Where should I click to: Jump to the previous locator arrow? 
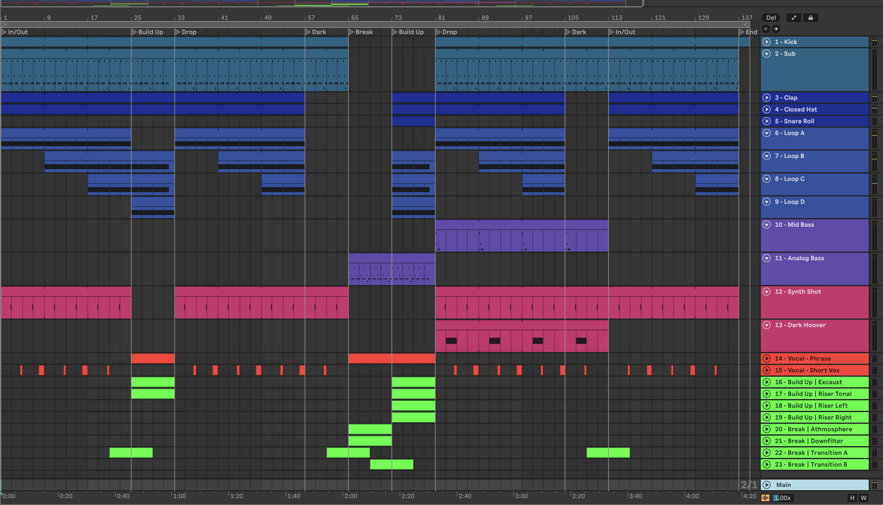[766, 29]
